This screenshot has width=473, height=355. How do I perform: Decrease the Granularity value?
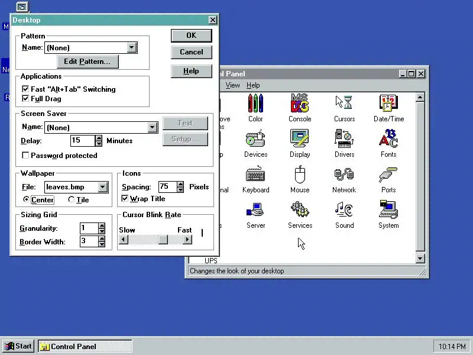102,231
